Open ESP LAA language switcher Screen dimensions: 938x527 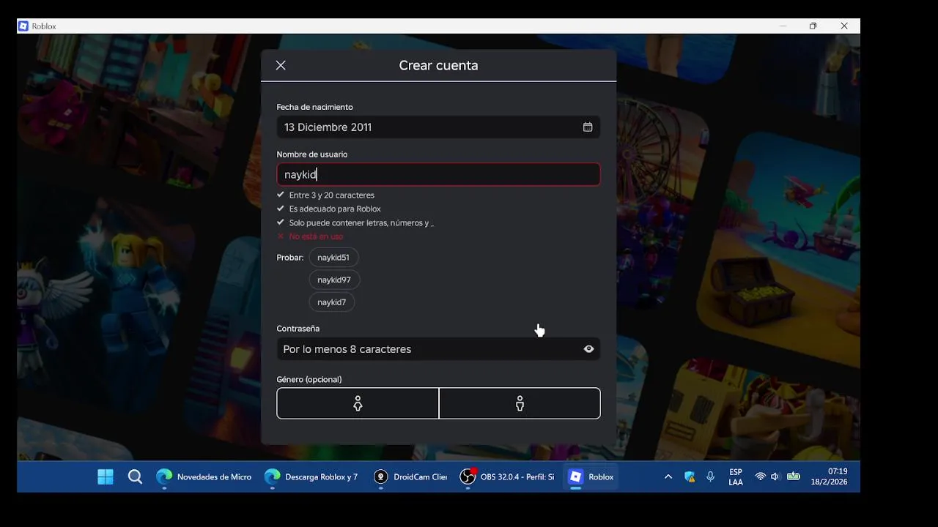(736, 477)
